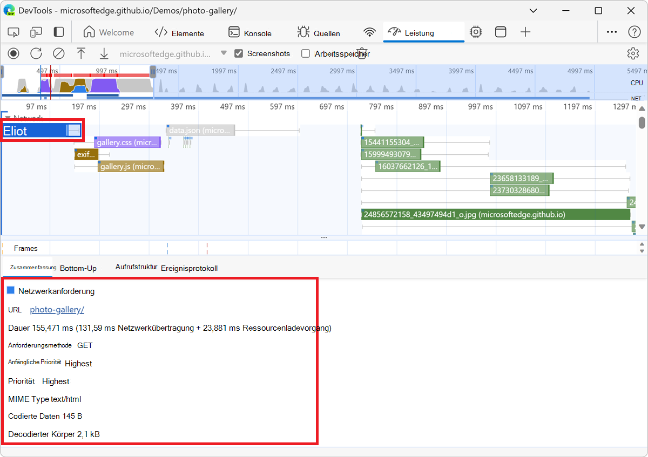
Task: Toggle the device emulation icon
Action: [36, 32]
